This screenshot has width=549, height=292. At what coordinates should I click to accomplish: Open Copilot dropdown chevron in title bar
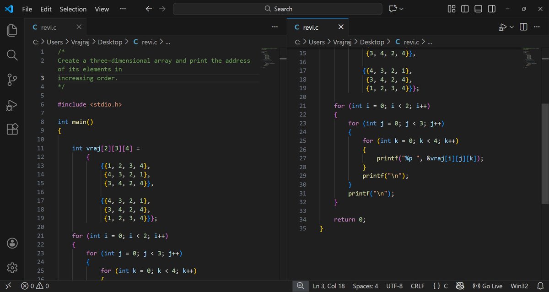[402, 9]
